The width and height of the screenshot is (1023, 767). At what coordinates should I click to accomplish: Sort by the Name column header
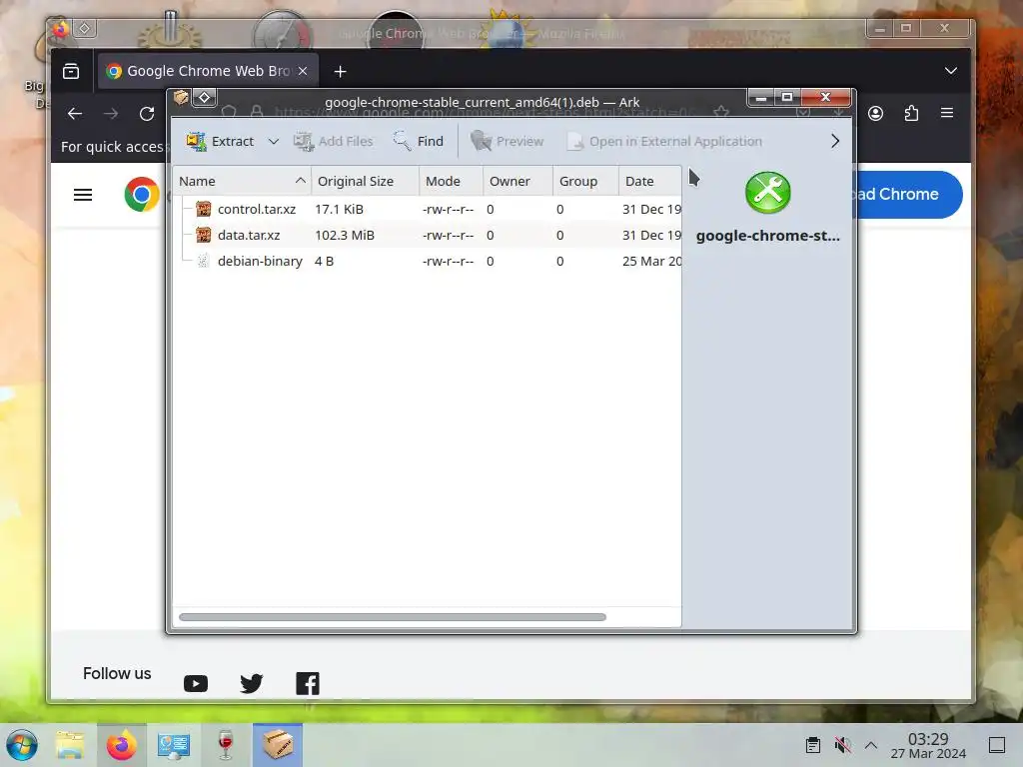pos(242,182)
